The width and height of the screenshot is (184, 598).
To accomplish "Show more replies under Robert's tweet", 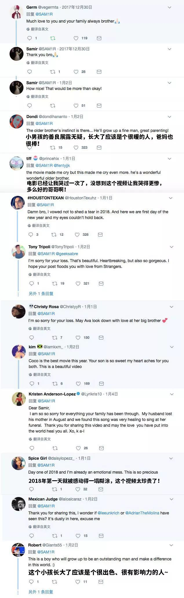I will point(41,592).
